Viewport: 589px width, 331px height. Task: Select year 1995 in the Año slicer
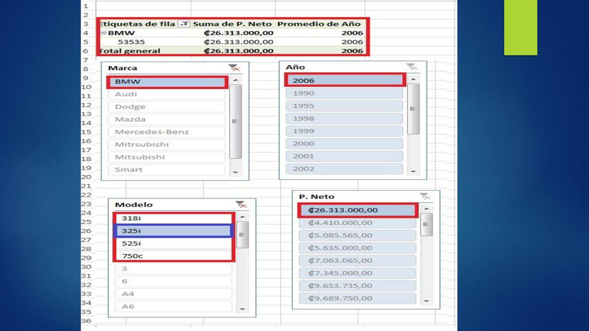pyautogui.click(x=345, y=106)
